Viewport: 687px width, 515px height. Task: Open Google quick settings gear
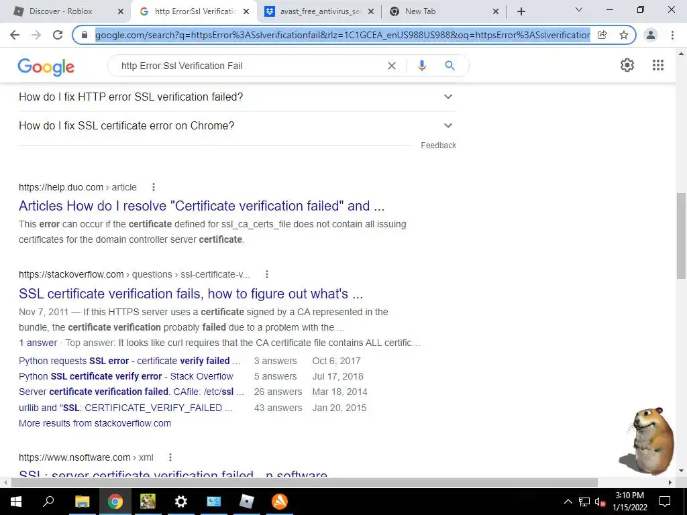627,65
